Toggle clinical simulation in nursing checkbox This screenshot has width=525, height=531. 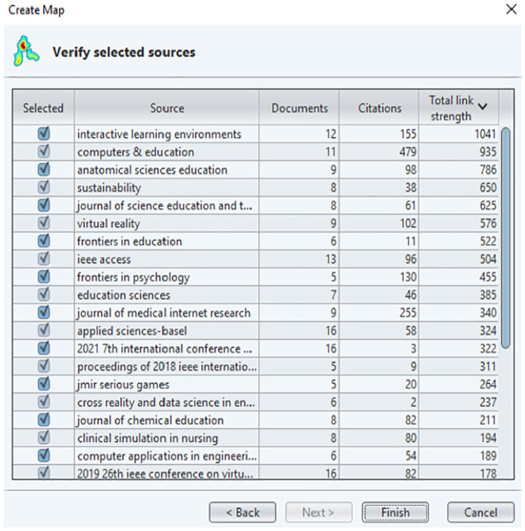(44, 438)
